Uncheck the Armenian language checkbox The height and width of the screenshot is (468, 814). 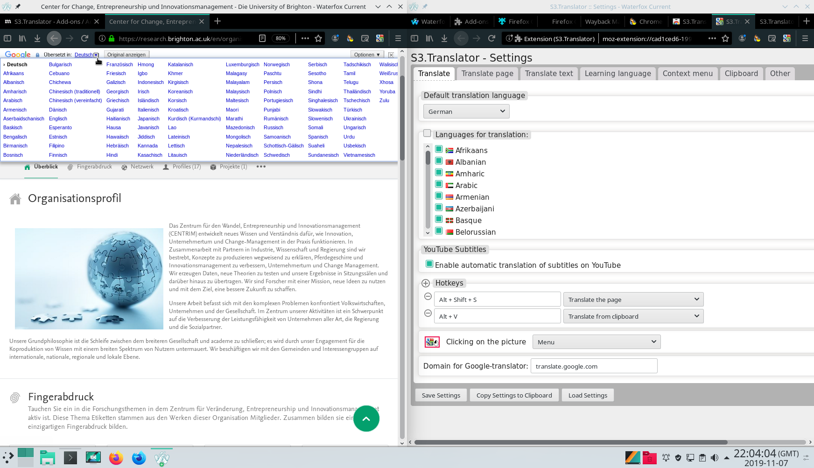click(439, 196)
